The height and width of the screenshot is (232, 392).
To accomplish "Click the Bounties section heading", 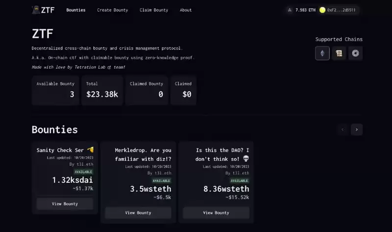I will click(55, 129).
